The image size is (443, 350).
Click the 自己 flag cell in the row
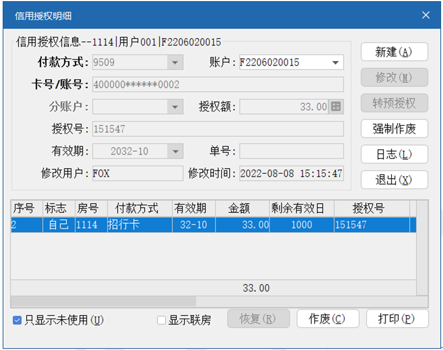[x=59, y=225]
